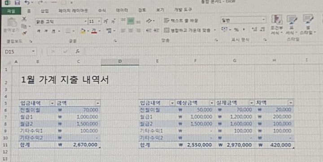Decrease the font size
This screenshot has height=162, width=323.
(x=113, y=21)
